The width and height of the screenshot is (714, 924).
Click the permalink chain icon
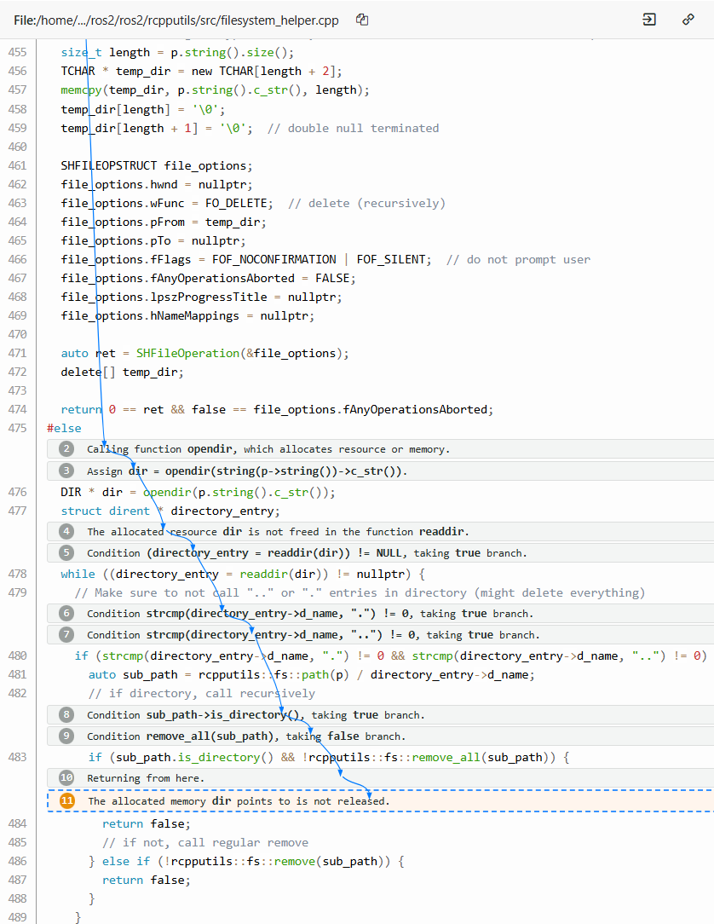click(688, 20)
